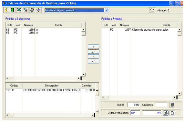The width and height of the screenshot is (185, 122).
Task: Click the printer icon in toolbar
Action: (x=32, y=10)
